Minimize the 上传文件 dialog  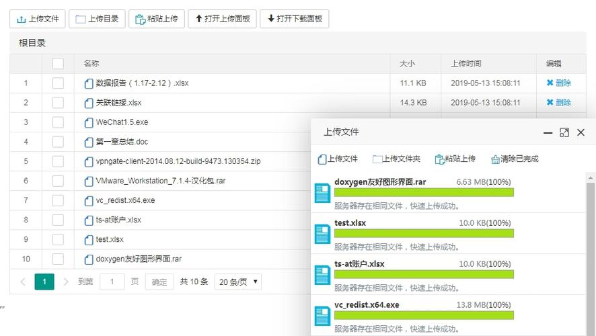coord(548,132)
